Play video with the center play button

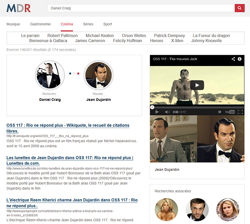point(197,85)
